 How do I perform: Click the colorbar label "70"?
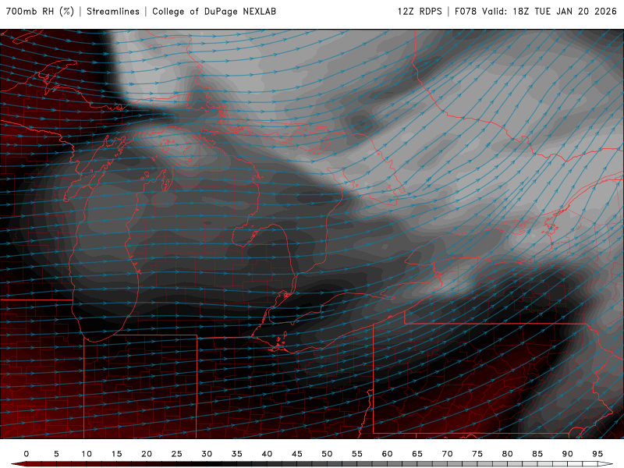[447, 454]
